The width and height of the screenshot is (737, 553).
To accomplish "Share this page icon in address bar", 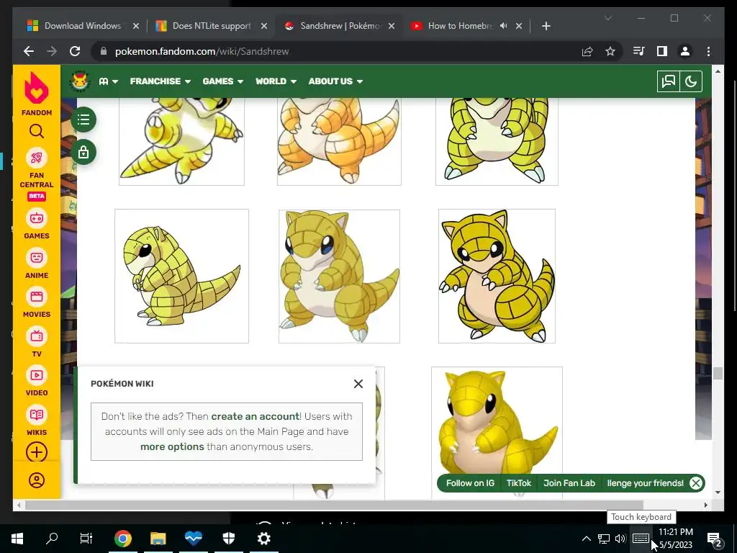I will point(587,51).
